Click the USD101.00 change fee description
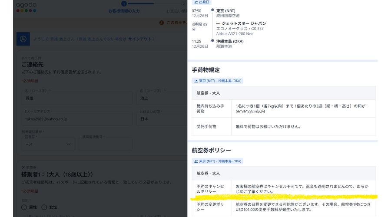Image resolution: width=391 pixels, height=217 pixels. 303,207
